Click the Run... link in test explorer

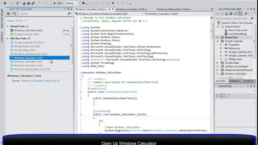click(x=21, y=21)
